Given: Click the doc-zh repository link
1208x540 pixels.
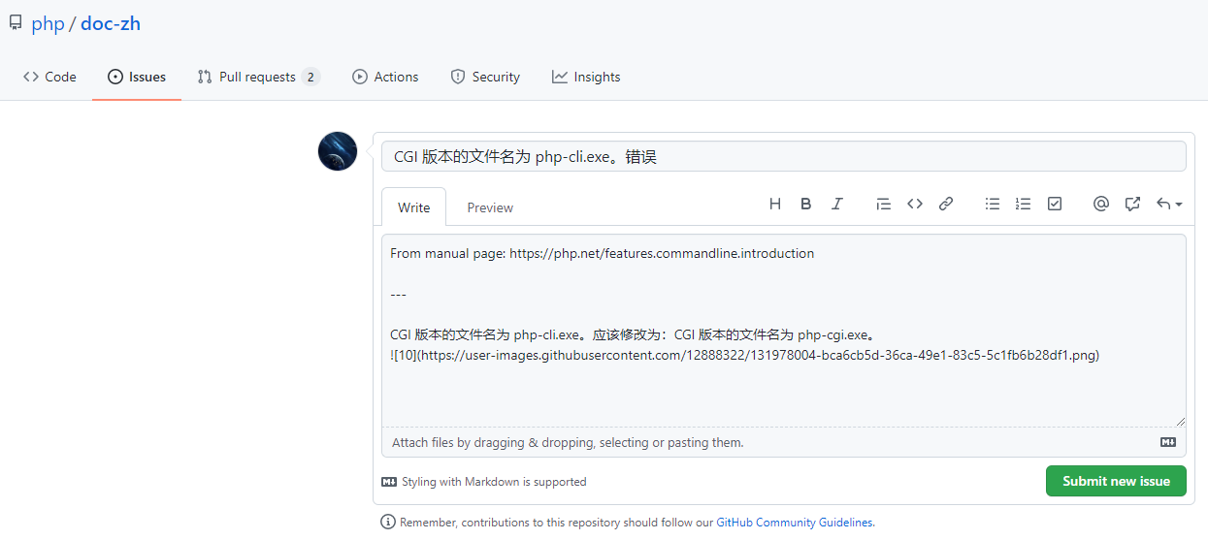Looking at the screenshot, I should (111, 23).
